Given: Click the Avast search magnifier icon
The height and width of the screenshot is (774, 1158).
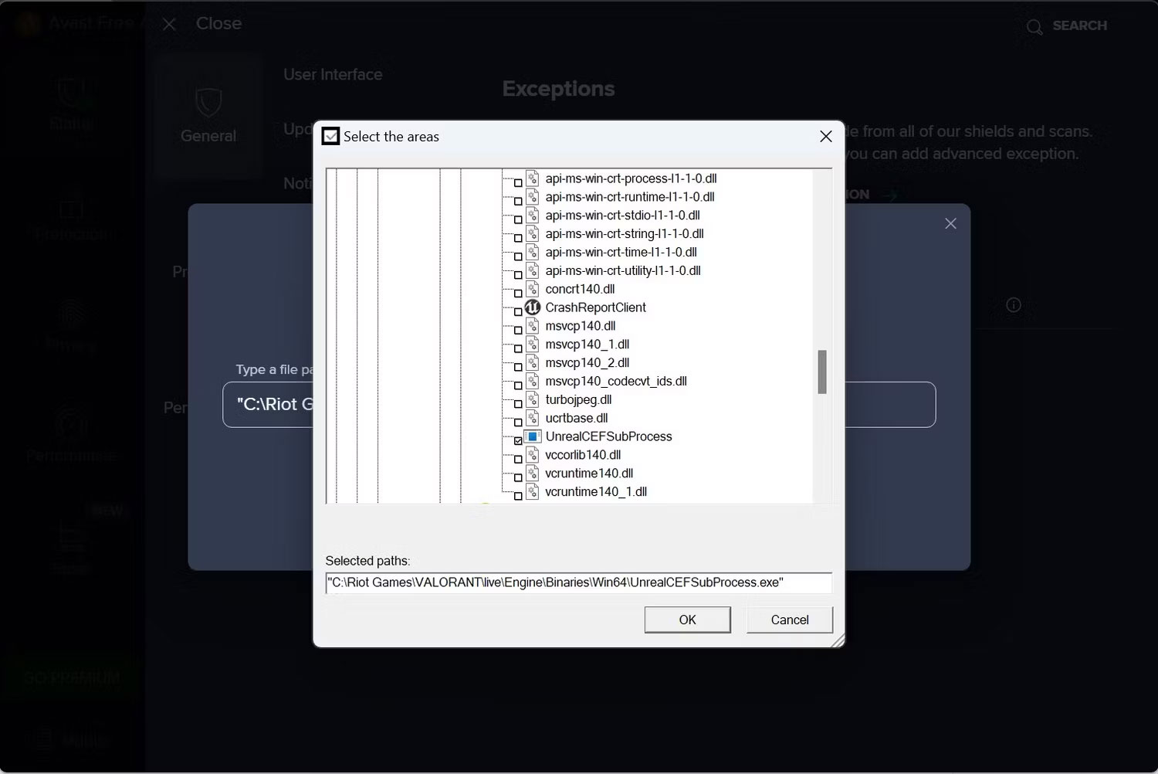Looking at the screenshot, I should tap(1034, 27).
